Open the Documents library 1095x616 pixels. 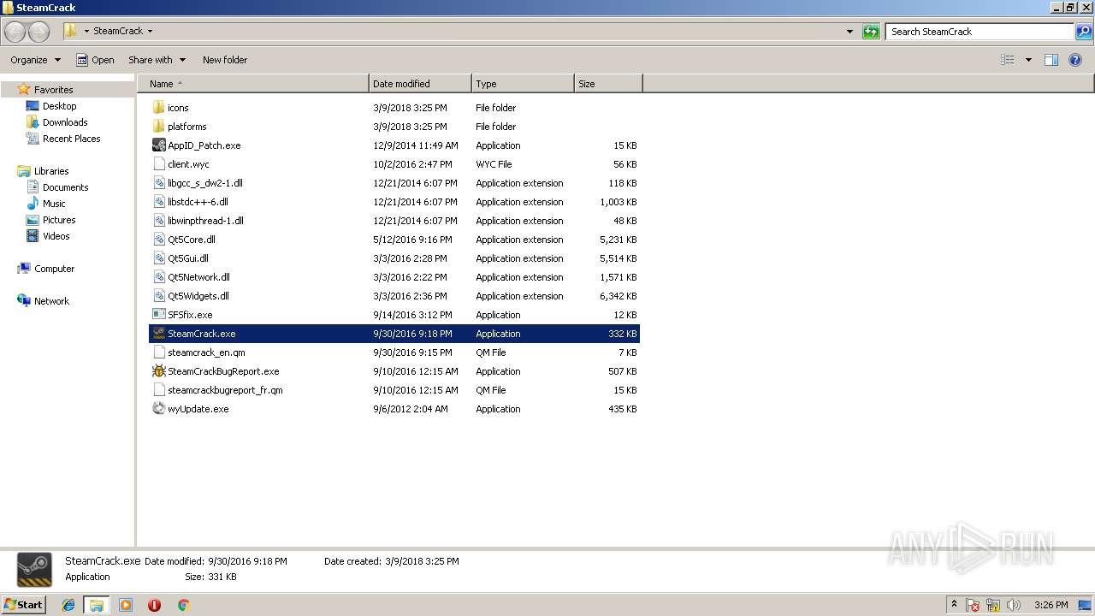(x=65, y=187)
